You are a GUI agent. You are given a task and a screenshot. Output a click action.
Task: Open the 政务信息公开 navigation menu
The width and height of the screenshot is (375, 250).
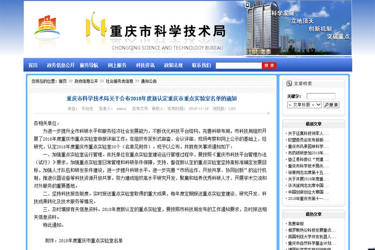click(60, 65)
